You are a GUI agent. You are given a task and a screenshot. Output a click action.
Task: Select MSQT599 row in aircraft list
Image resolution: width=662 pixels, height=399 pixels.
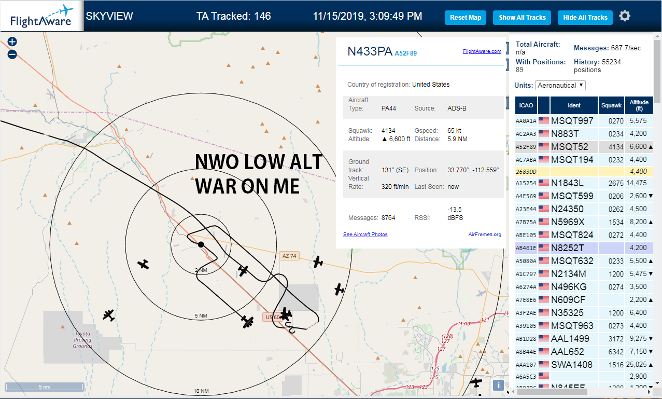pyautogui.click(x=584, y=196)
